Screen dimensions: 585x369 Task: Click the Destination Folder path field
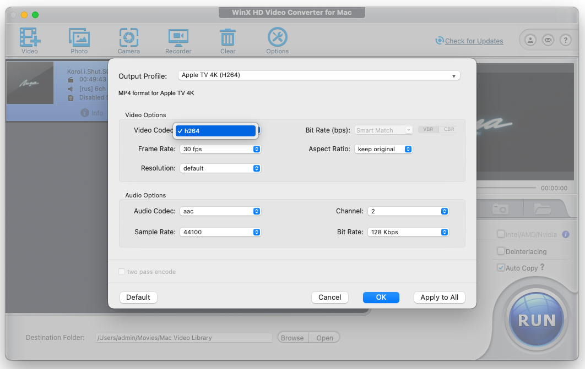tap(183, 338)
